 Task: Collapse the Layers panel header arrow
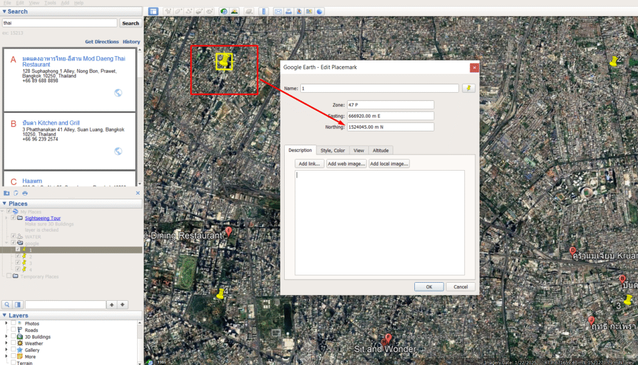pos(4,315)
